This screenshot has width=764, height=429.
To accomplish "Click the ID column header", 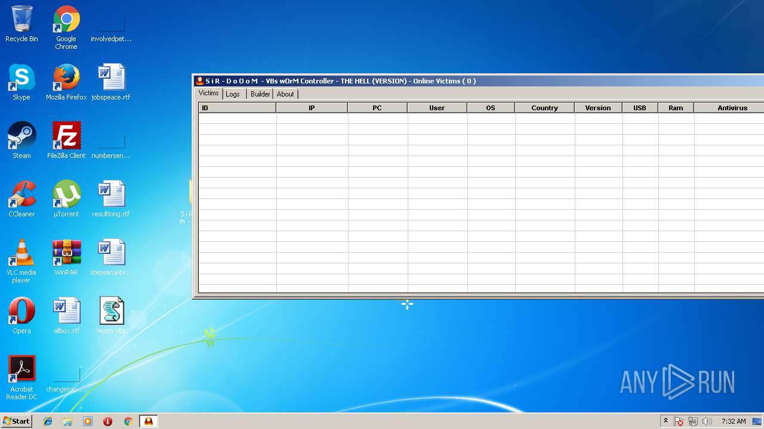I will [x=237, y=108].
